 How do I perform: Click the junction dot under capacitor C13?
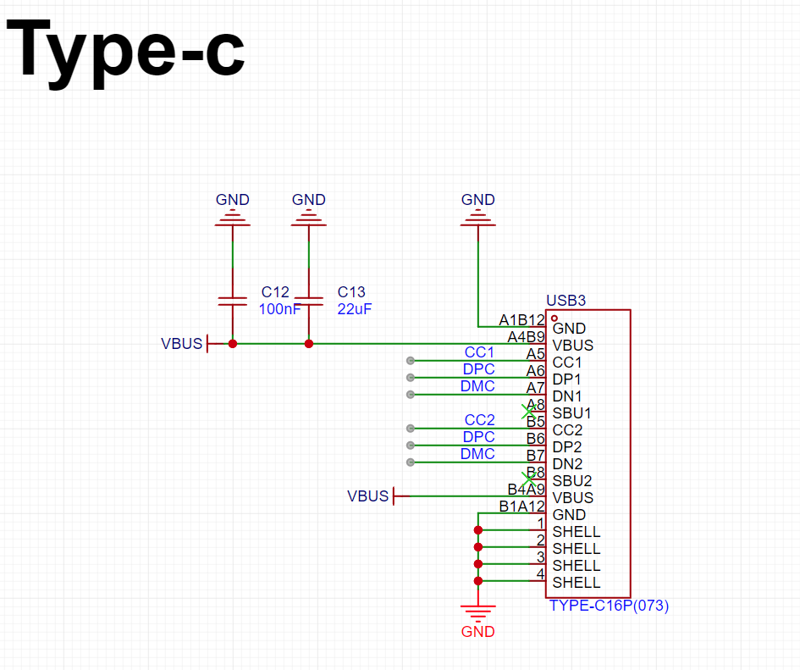tap(309, 344)
